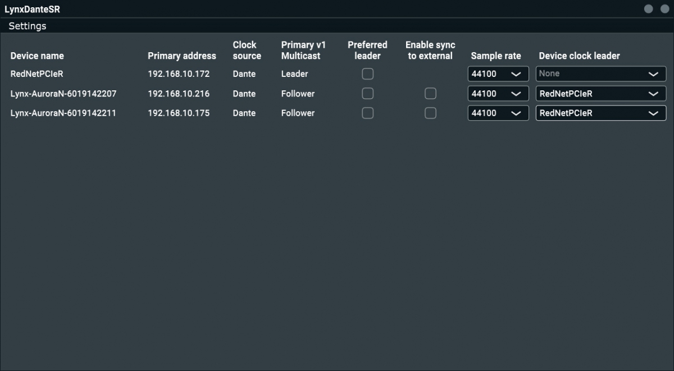Toggle Preferred leader for Lynx-AuroraN-6019142211
The height and width of the screenshot is (371, 674).
click(x=368, y=113)
